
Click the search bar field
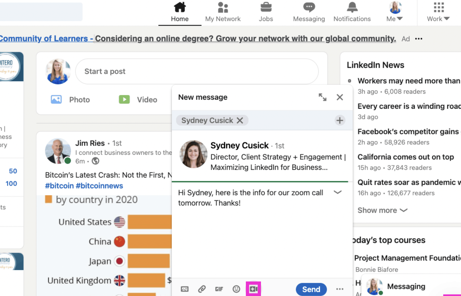click(41, 12)
